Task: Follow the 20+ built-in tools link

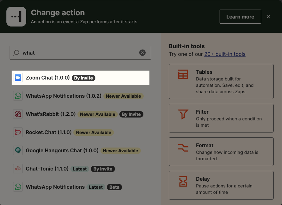Action: pyautogui.click(x=225, y=54)
